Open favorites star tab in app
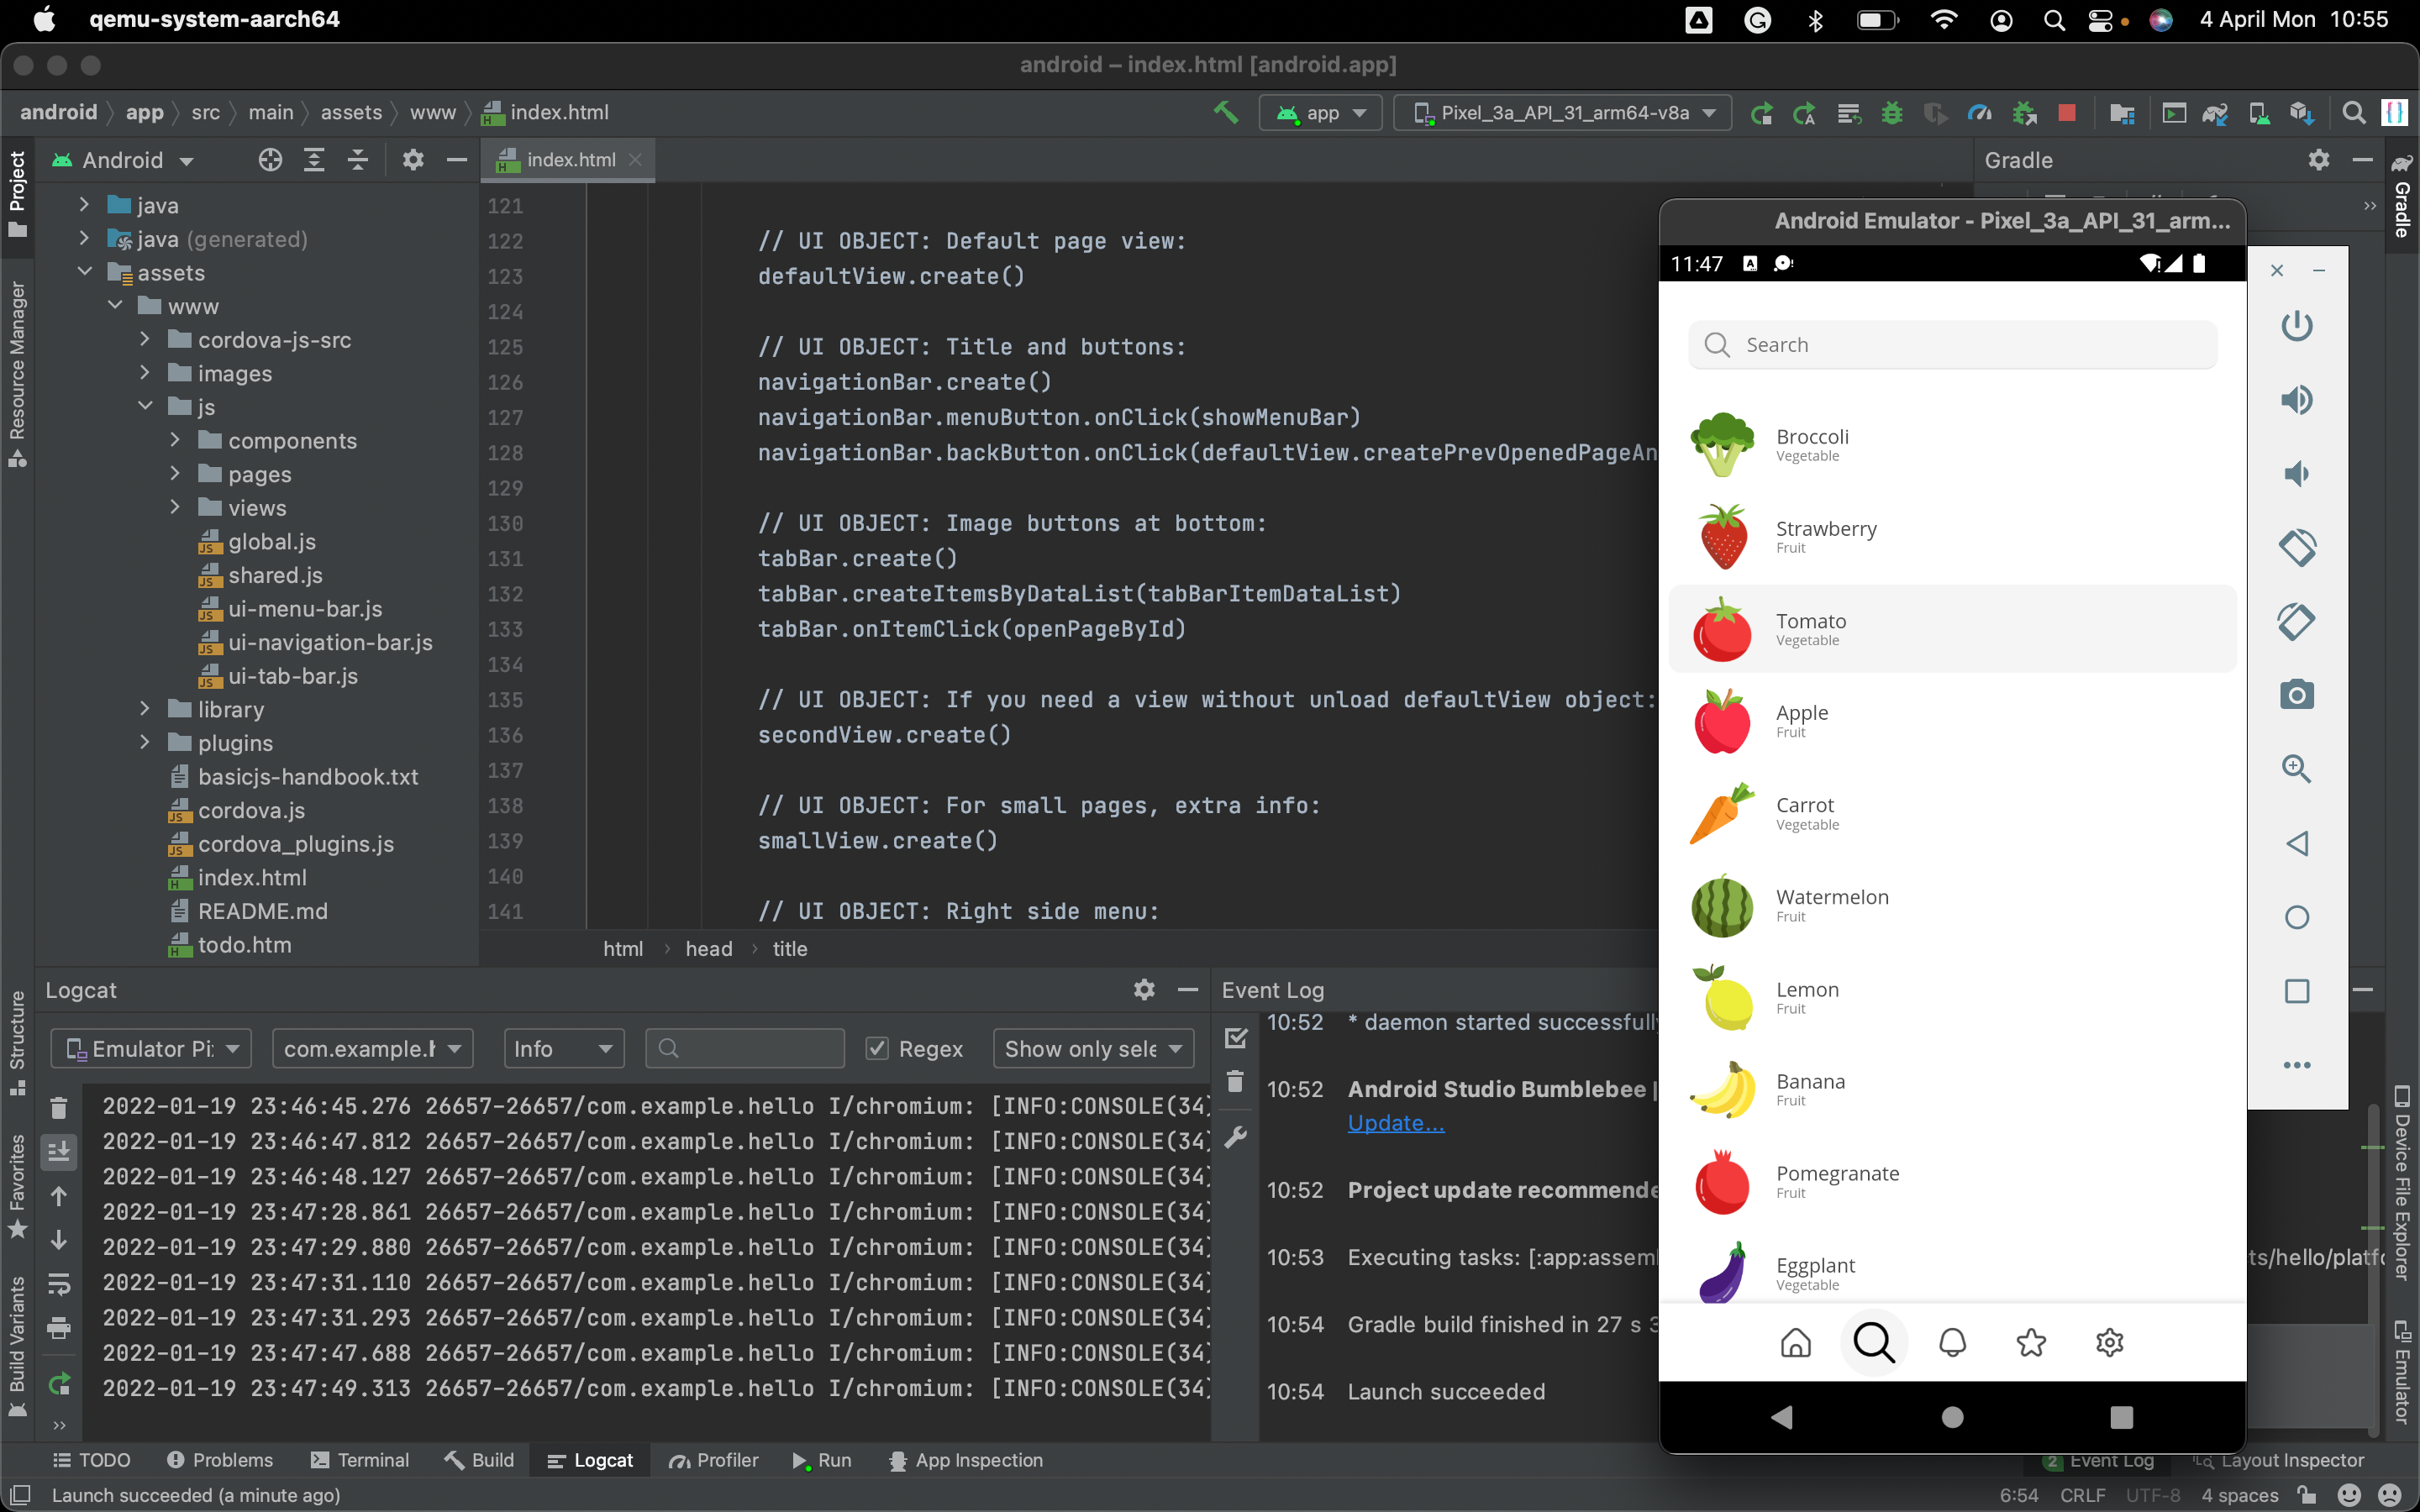 click(x=2031, y=1342)
